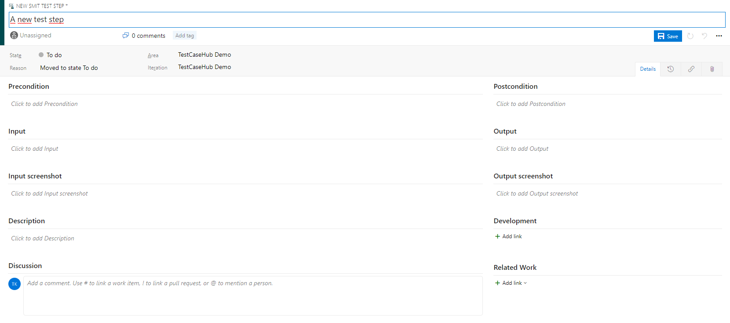Open the 0 comments link

point(149,36)
